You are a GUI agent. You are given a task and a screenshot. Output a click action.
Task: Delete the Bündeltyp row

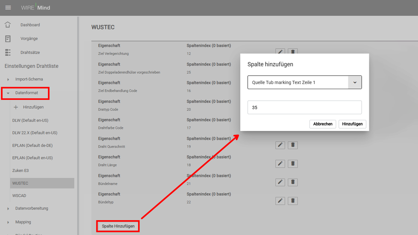point(293,201)
